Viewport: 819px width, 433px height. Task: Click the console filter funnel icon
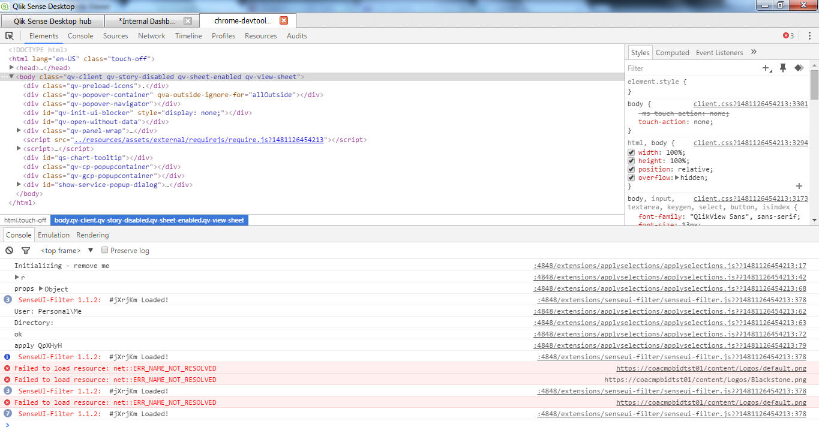(x=26, y=251)
